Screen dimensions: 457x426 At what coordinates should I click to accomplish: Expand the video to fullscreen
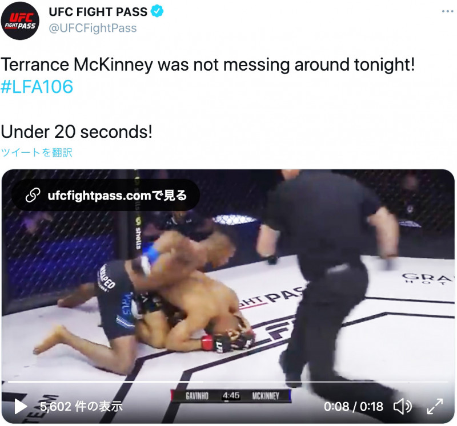tap(435, 406)
